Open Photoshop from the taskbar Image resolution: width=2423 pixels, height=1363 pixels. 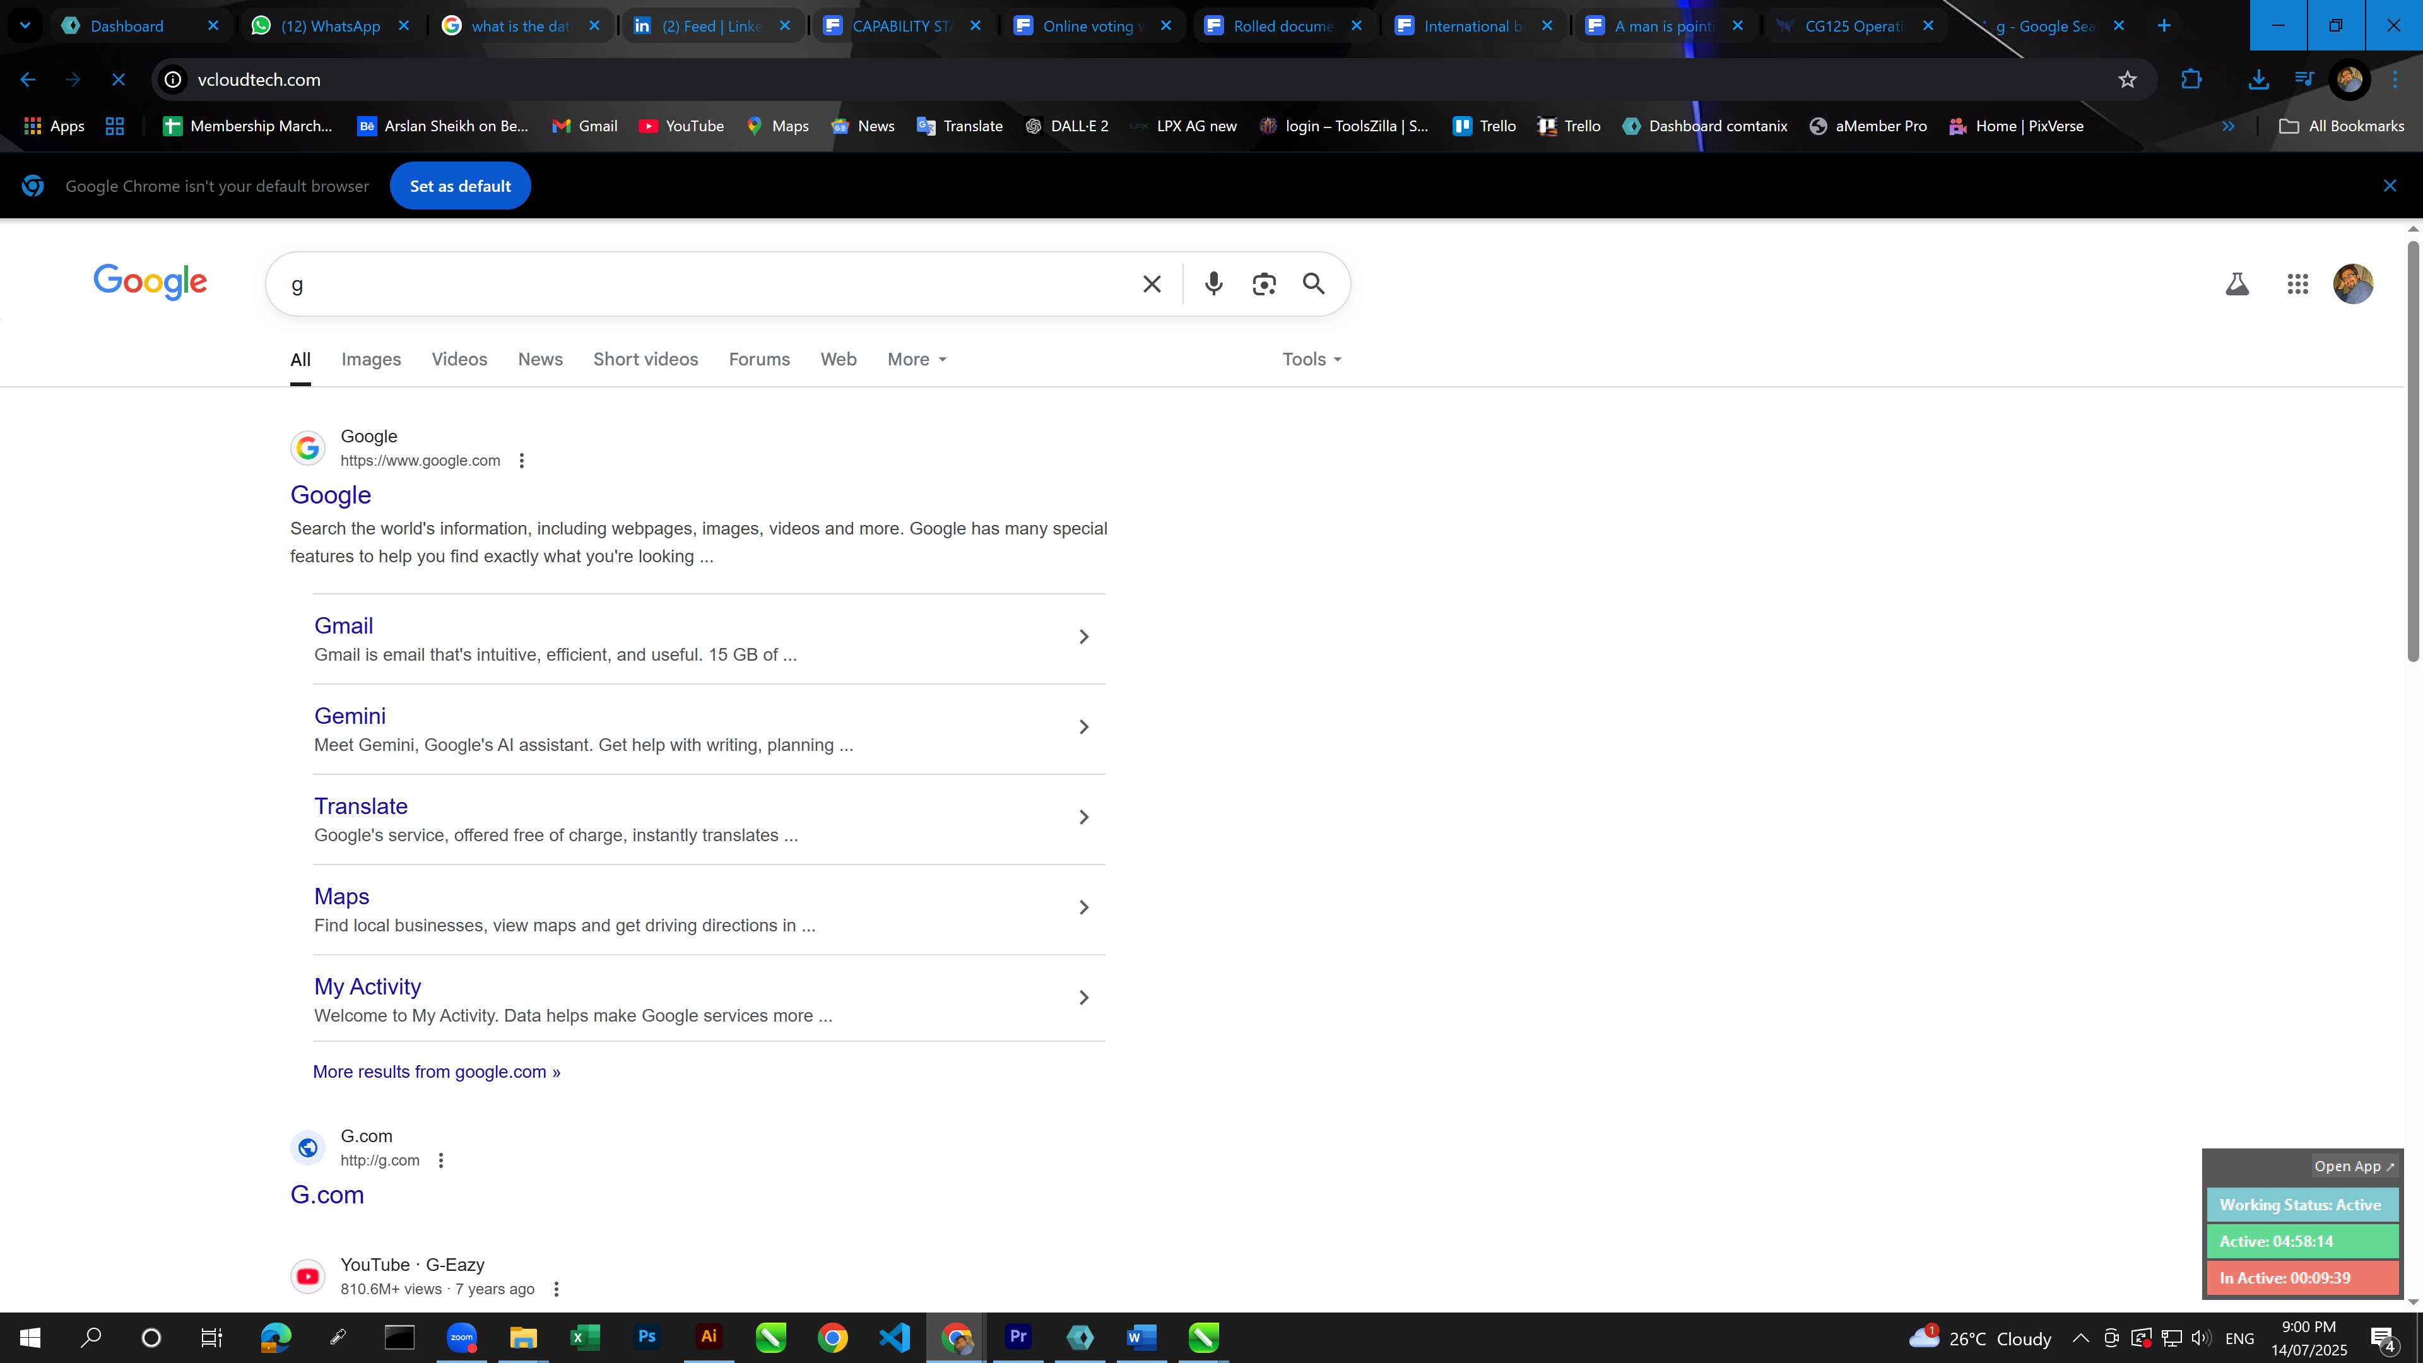tap(646, 1336)
